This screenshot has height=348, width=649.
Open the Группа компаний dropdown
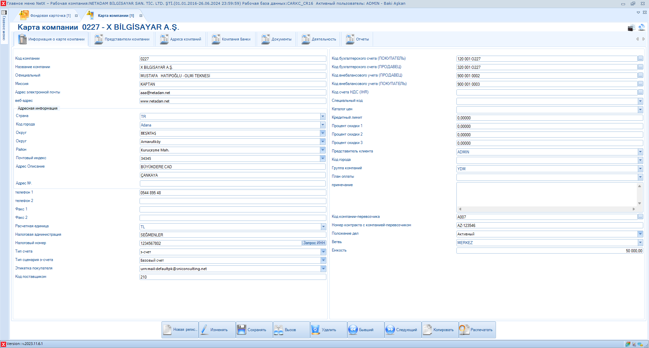(x=640, y=169)
